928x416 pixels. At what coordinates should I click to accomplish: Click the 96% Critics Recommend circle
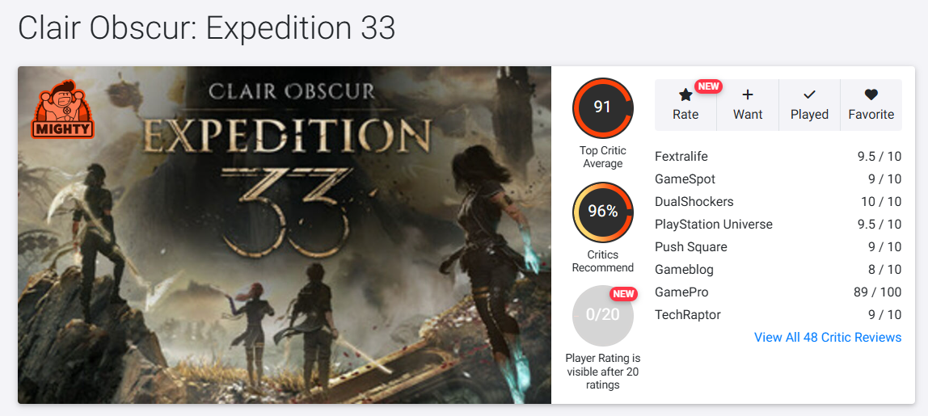tap(602, 212)
